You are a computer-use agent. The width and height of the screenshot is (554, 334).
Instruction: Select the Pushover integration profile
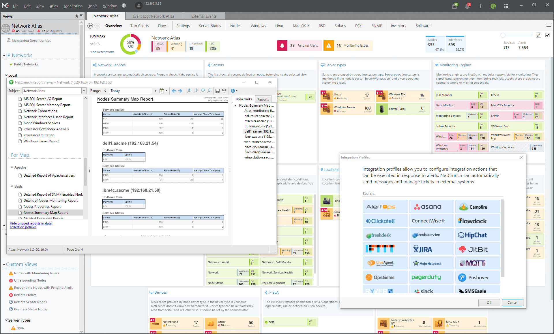tap(478, 277)
